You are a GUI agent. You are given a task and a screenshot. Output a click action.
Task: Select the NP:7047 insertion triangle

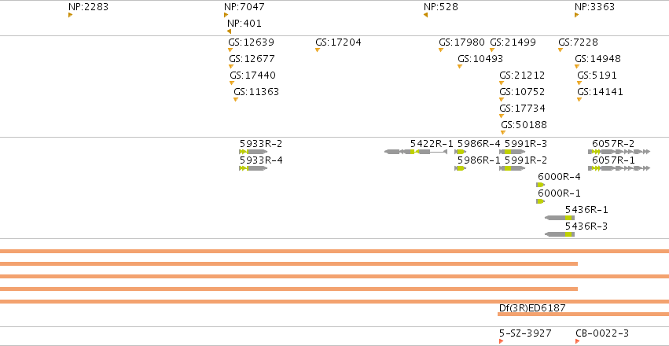[x=226, y=15]
